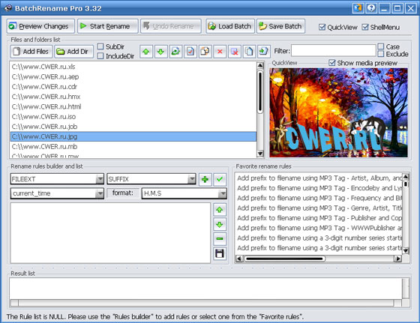Click favorite rules horizontal scrollbar thumb
The image size is (420, 323).
[285, 259]
